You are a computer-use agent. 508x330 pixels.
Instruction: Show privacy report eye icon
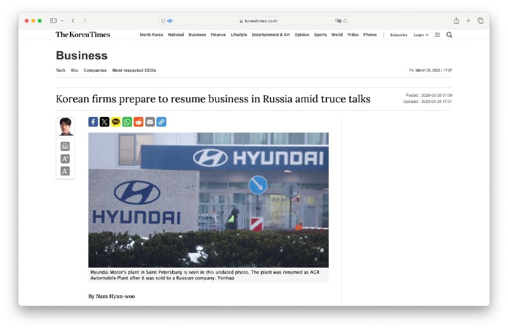170,21
